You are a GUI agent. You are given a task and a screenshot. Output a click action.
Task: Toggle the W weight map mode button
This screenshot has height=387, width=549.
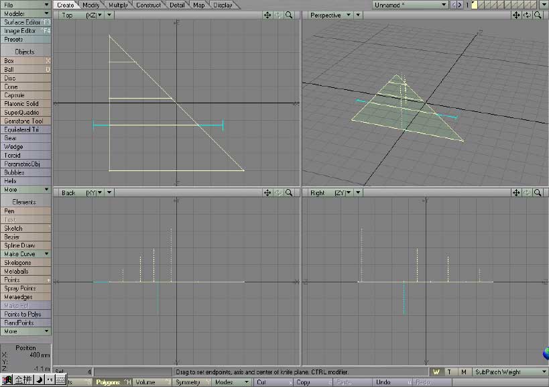point(436,372)
